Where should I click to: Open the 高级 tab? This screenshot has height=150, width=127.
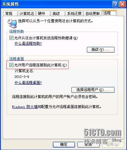point(58,13)
